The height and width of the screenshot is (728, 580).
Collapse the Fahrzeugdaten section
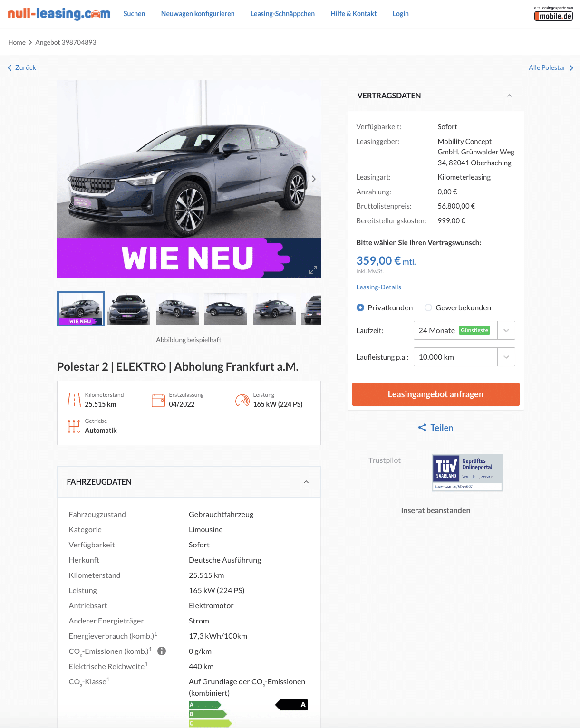pos(306,482)
